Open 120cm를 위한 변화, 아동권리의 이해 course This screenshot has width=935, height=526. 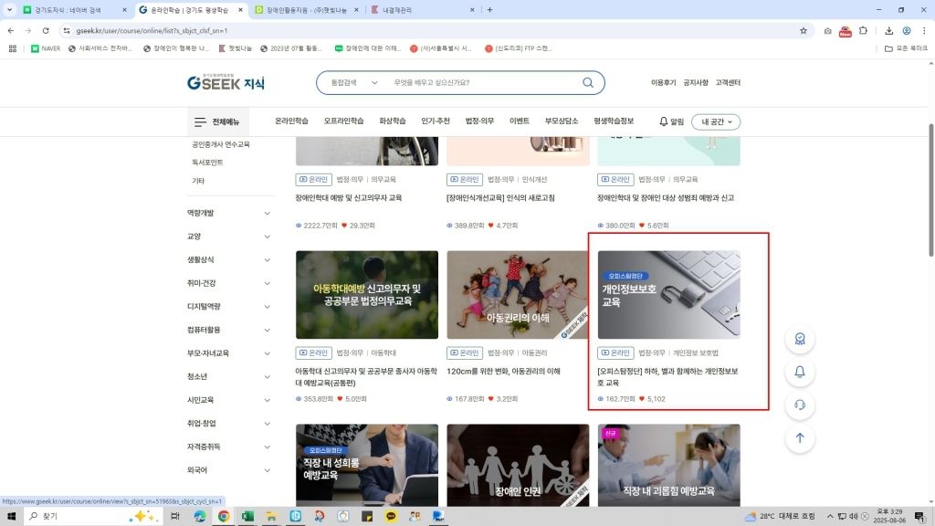click(502, 372)
